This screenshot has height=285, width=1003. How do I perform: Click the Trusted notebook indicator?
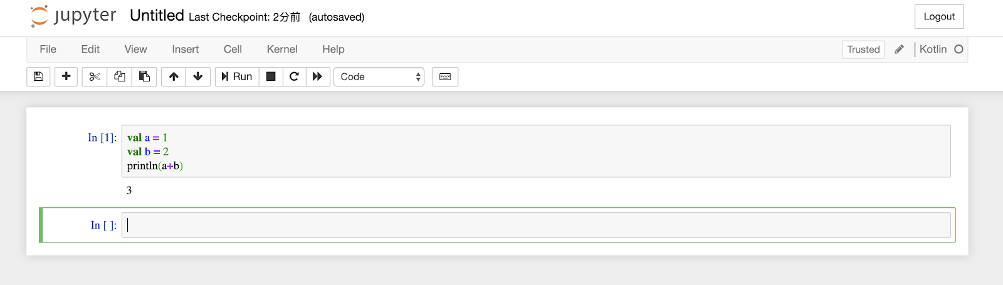click(863, 49)
